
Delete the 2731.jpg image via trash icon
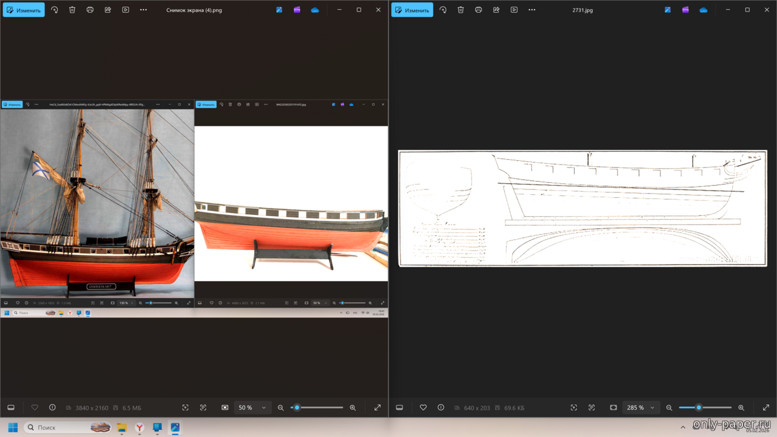461,10
